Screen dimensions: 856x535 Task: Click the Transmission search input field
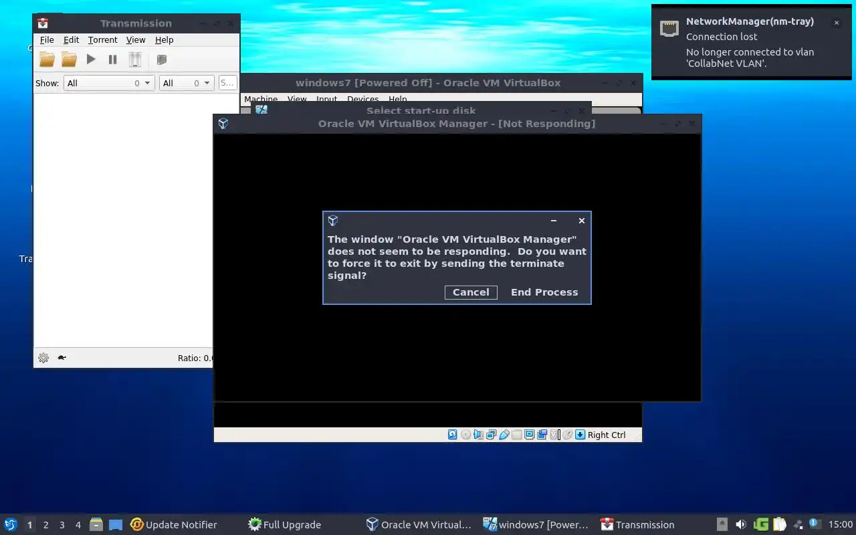(x=227, y=83)
